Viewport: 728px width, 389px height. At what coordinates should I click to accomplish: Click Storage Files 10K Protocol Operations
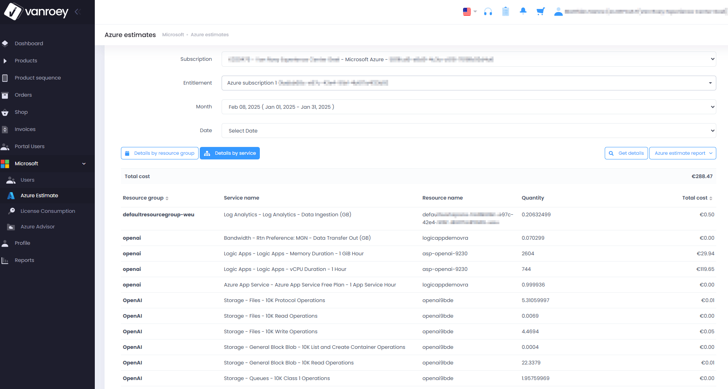click(x=274, y=301)
